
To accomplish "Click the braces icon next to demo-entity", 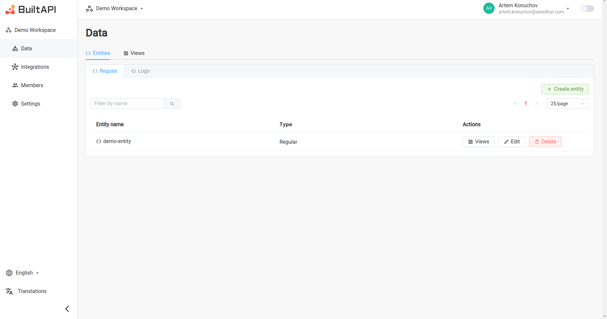I will (x=99, y=141).
